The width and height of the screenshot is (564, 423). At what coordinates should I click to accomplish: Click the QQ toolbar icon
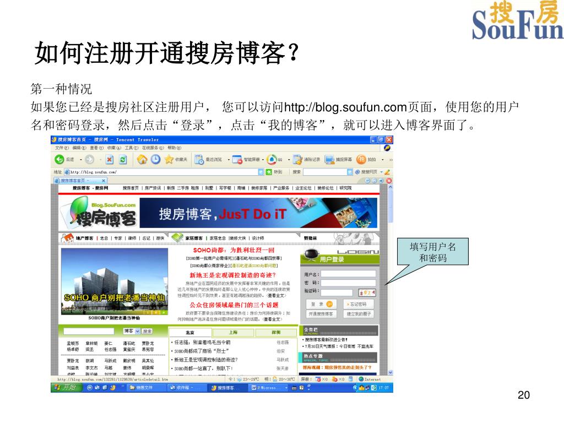point(272,159)
